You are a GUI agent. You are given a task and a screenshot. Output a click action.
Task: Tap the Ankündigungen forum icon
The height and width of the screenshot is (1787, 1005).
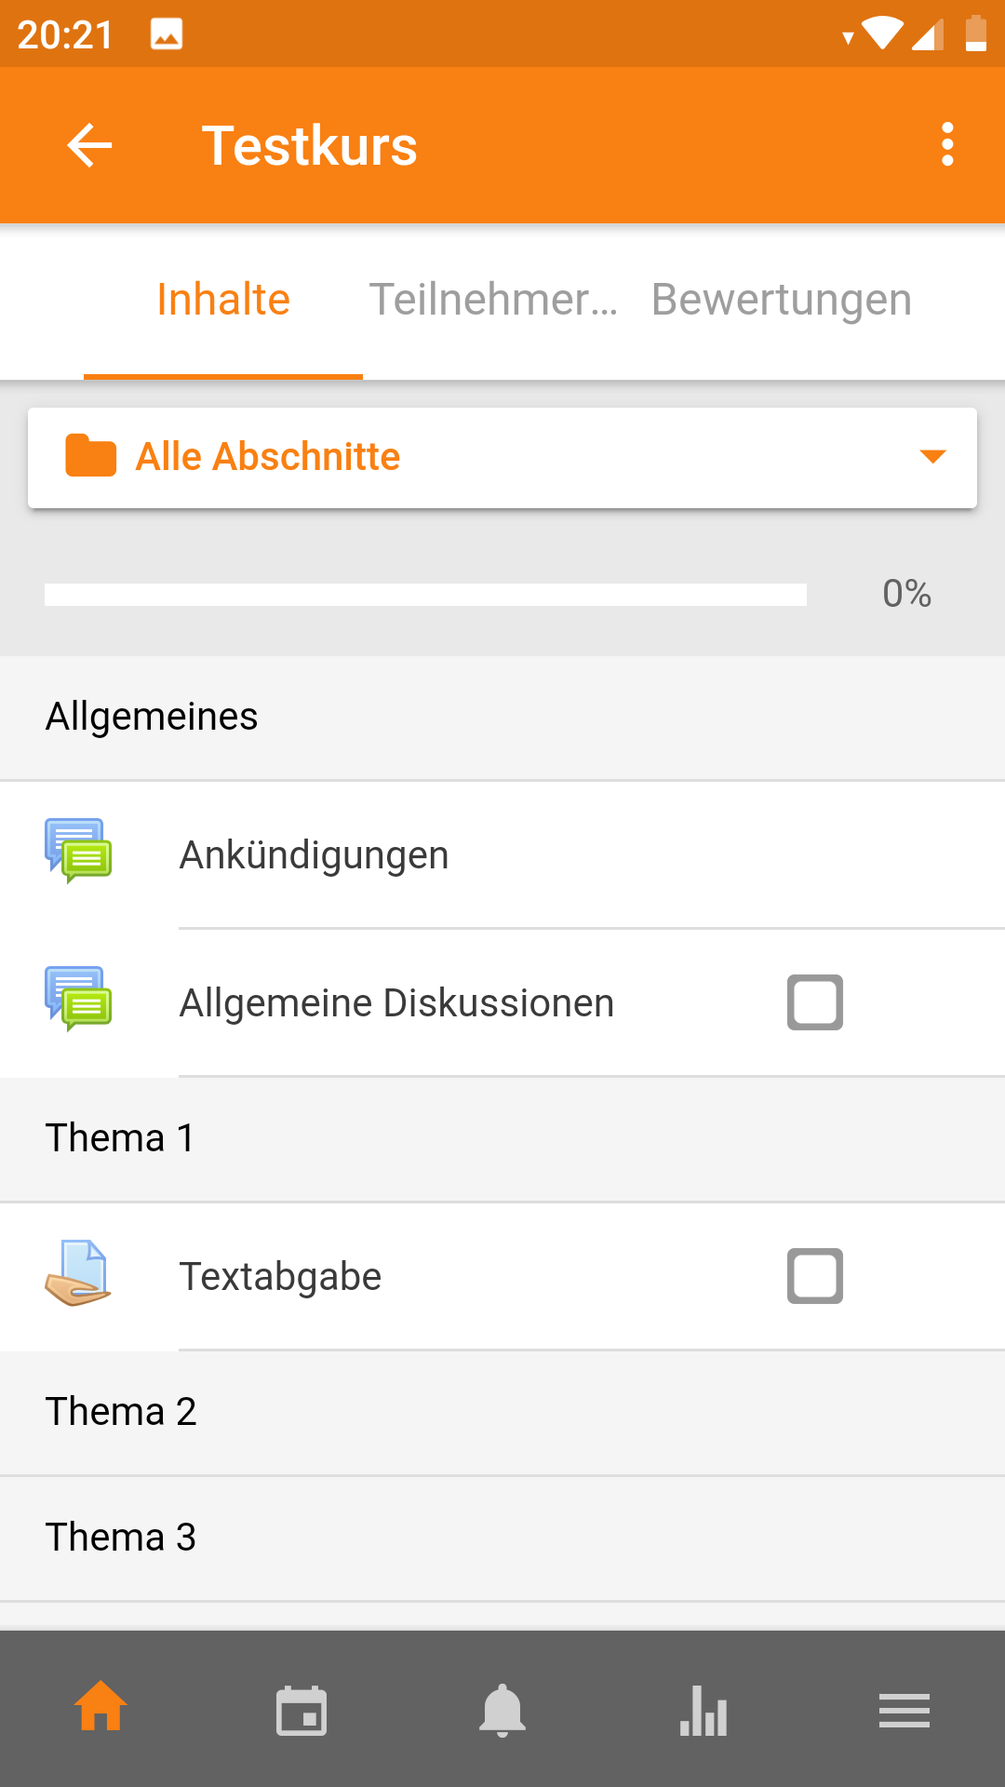pyautogui.click(x=78, y=851)
